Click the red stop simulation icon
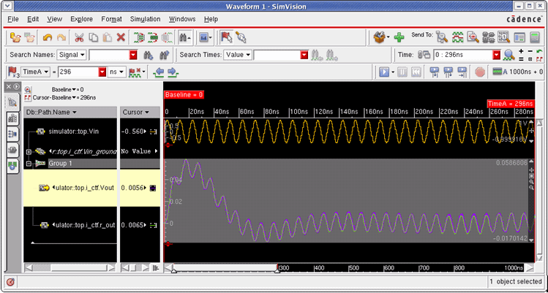548x293 pixels. pos(480,72)
